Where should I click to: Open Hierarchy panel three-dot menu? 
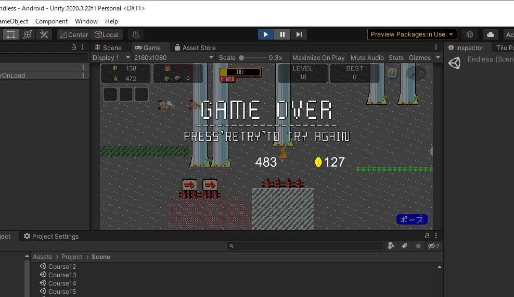83,47
